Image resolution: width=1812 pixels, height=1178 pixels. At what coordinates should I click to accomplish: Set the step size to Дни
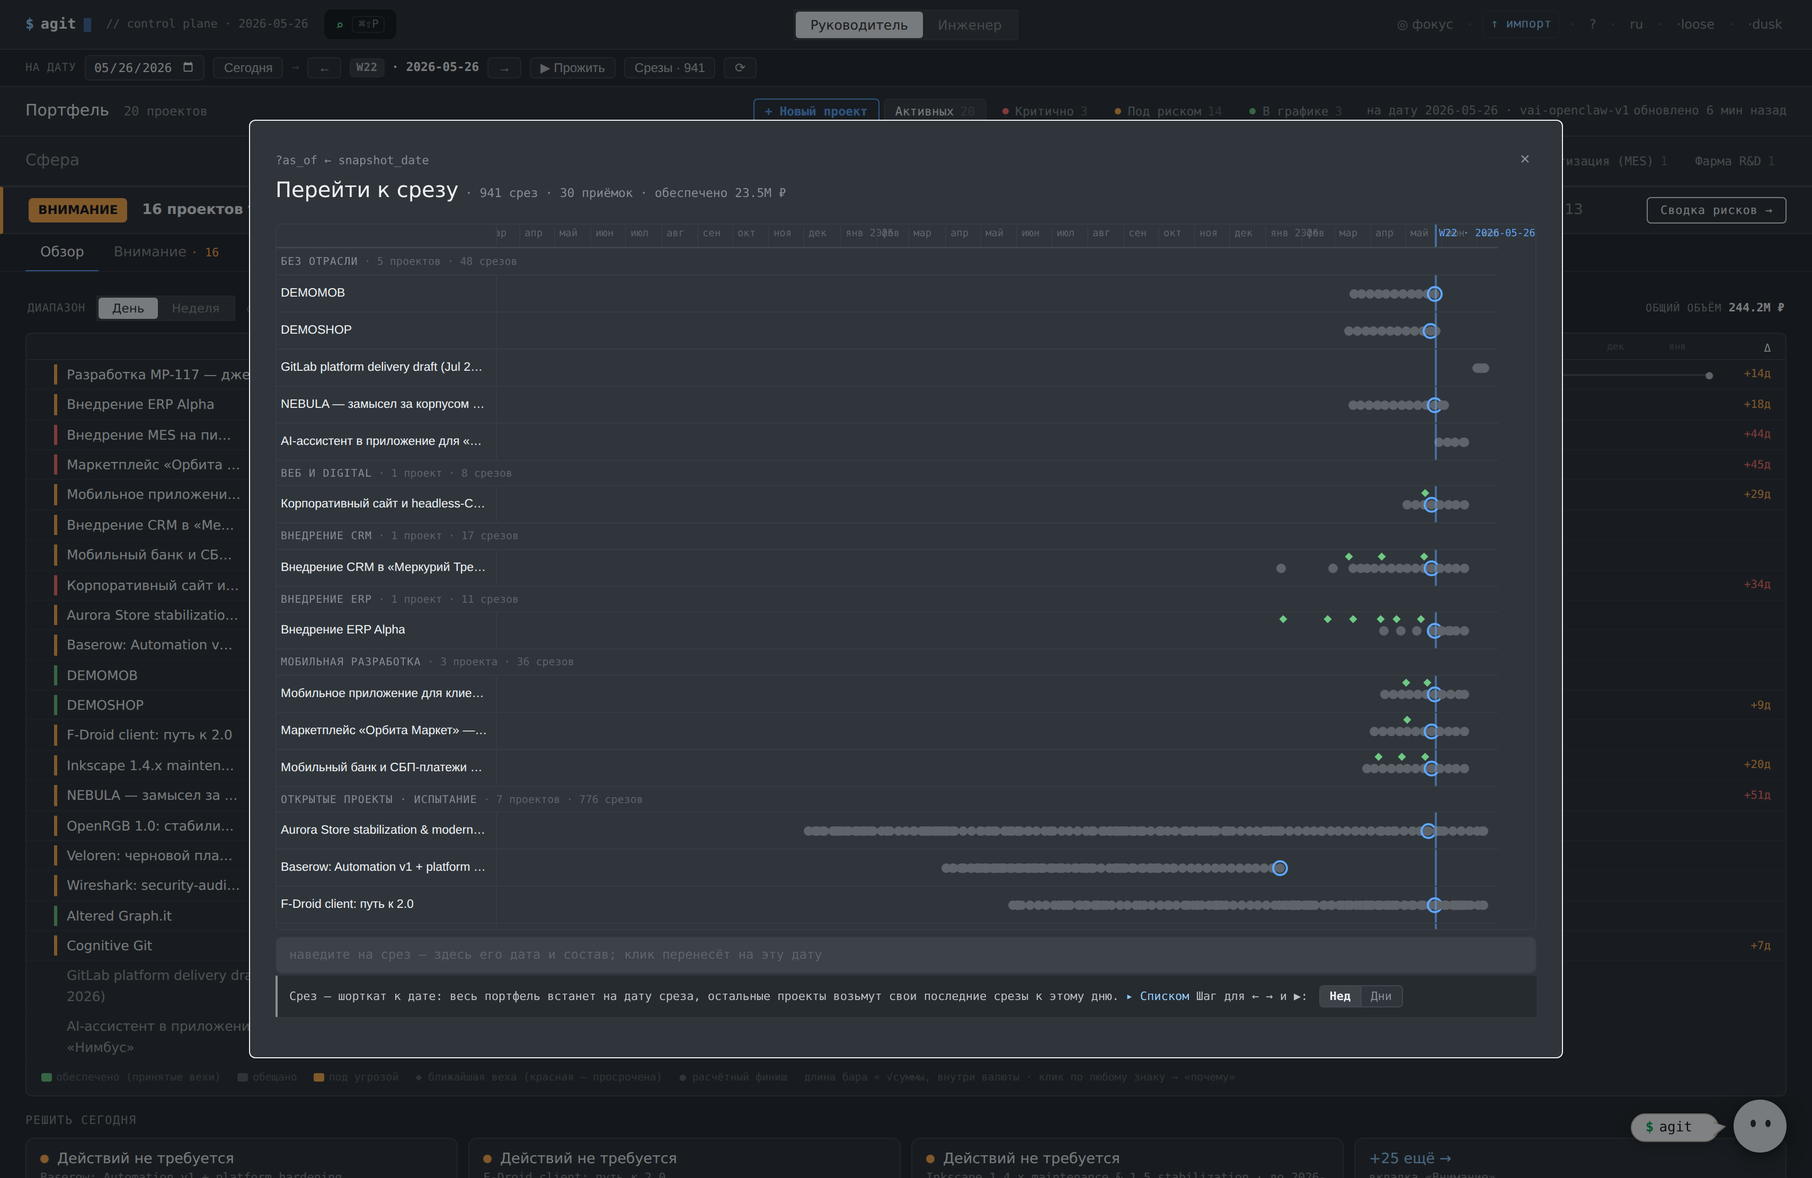pyautogui.click(x=1381, y=996)
